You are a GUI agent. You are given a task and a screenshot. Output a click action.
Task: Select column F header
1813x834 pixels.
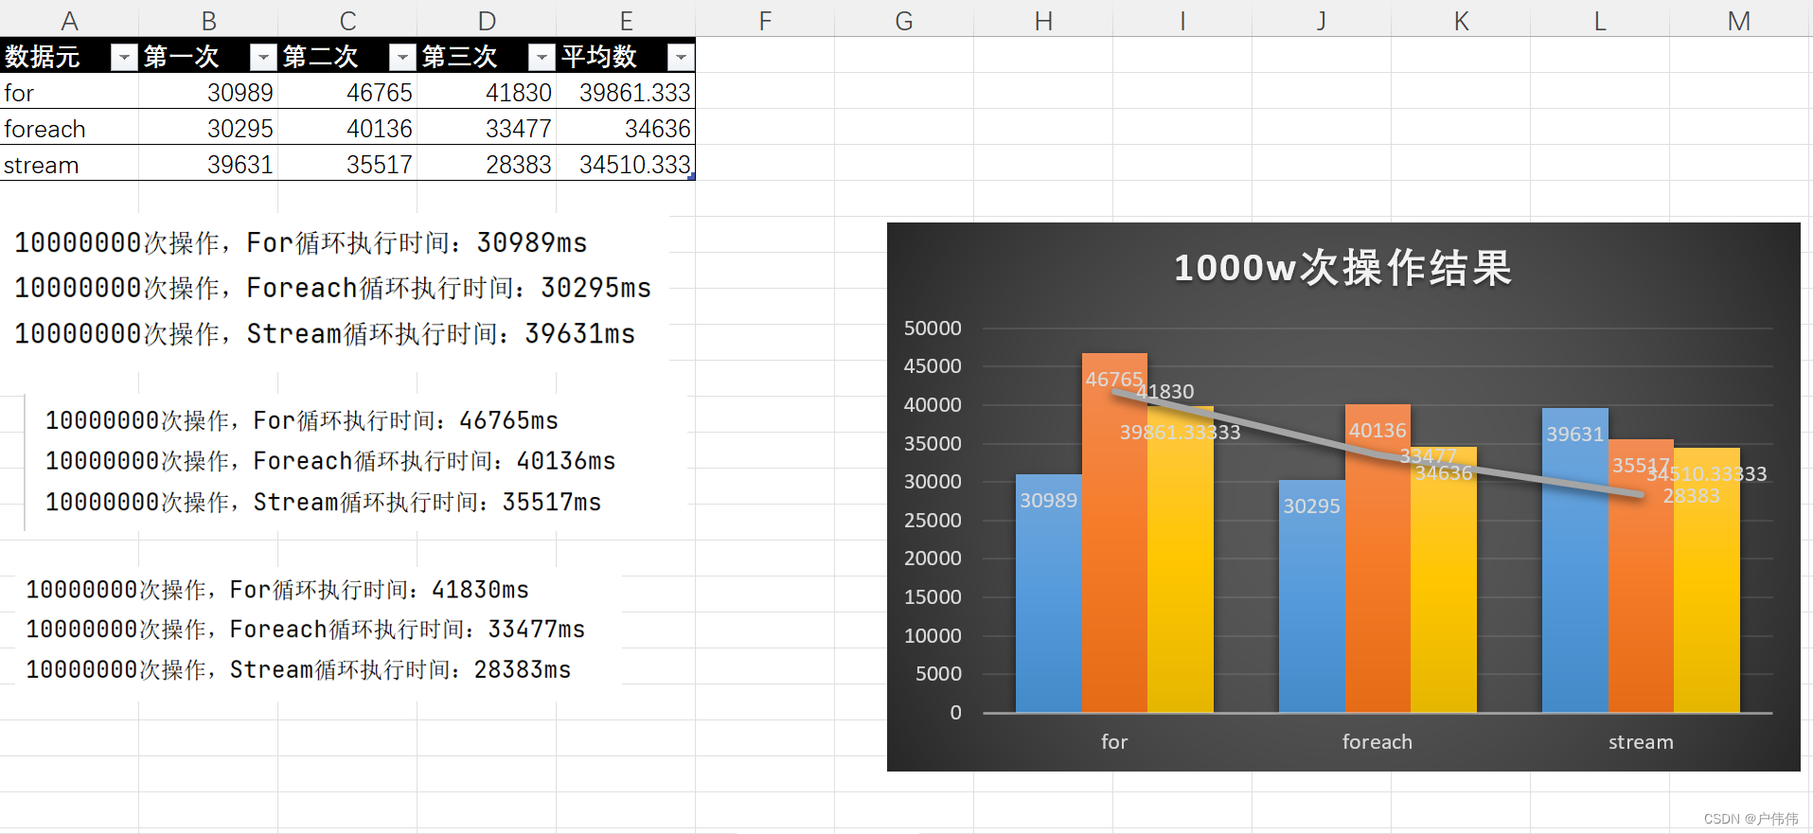[x=765, y=21]
